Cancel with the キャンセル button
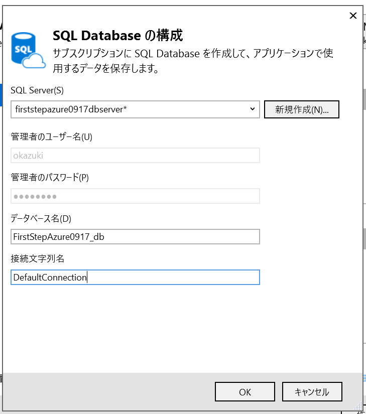The width and height of the screenshot is (366, 414). point(312,392)
